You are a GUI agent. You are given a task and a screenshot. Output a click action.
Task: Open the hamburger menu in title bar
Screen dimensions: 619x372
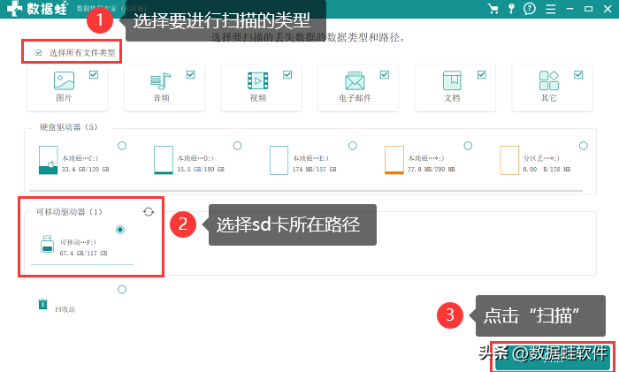pyautogui.click(x=551, y=9)
